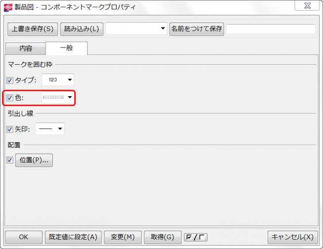Click the 取得(G) button
This screenshot has width=323, height=249.
tap(162, 237)
